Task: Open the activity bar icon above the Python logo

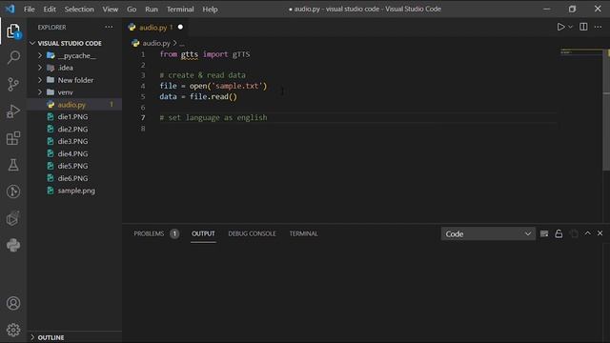Action: click(13, 218)
